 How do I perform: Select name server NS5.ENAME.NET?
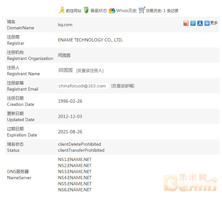75,184
